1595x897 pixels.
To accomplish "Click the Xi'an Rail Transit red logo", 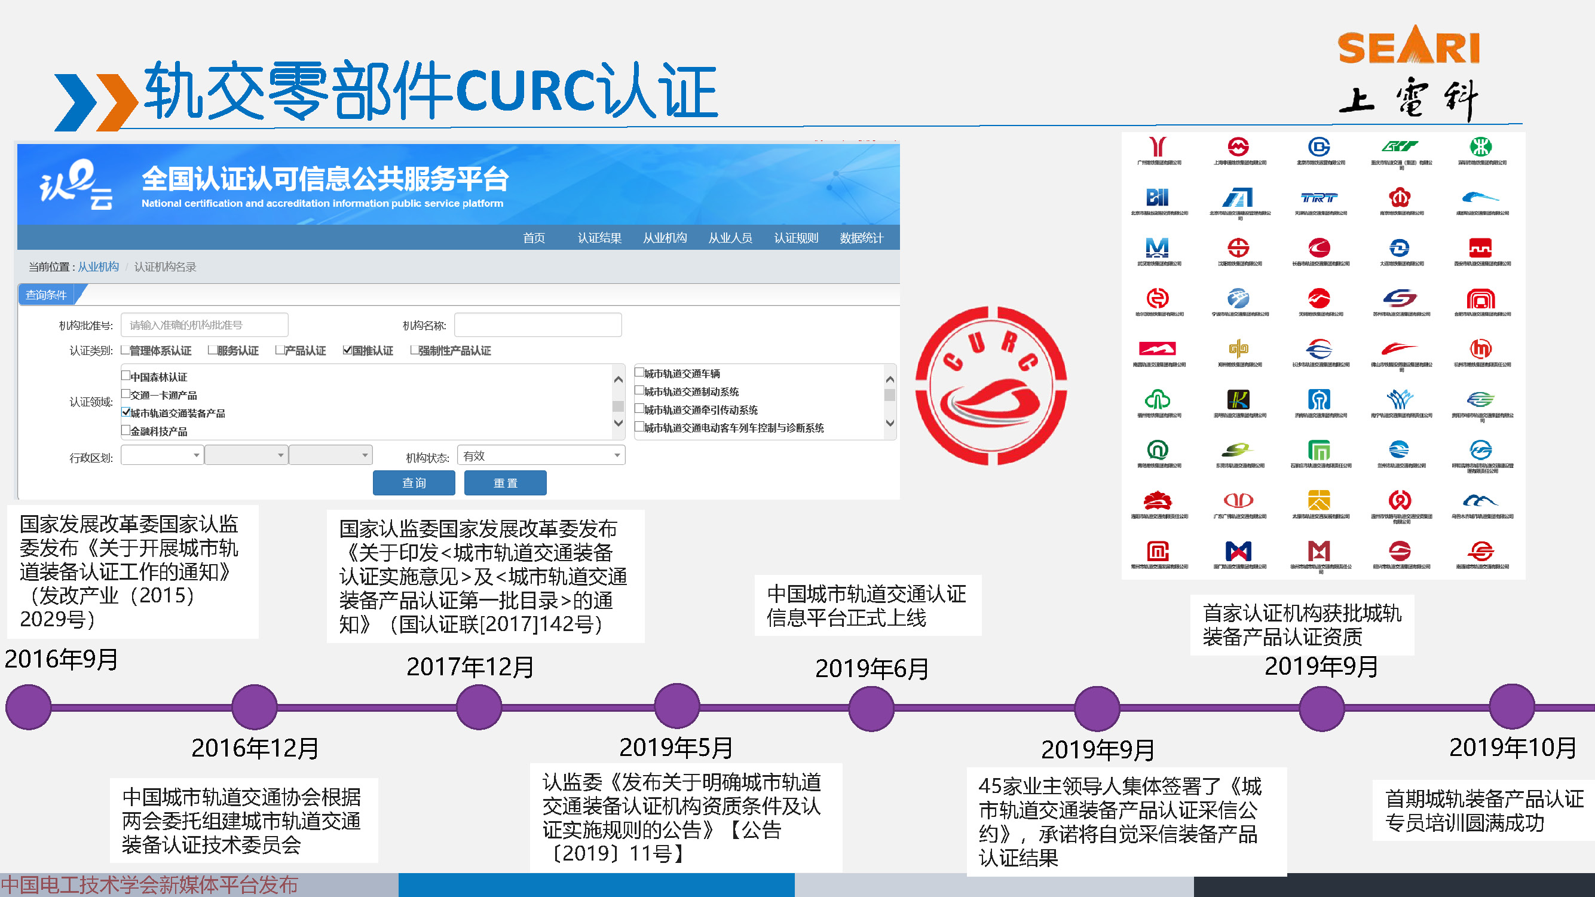I will point(1480,247).
